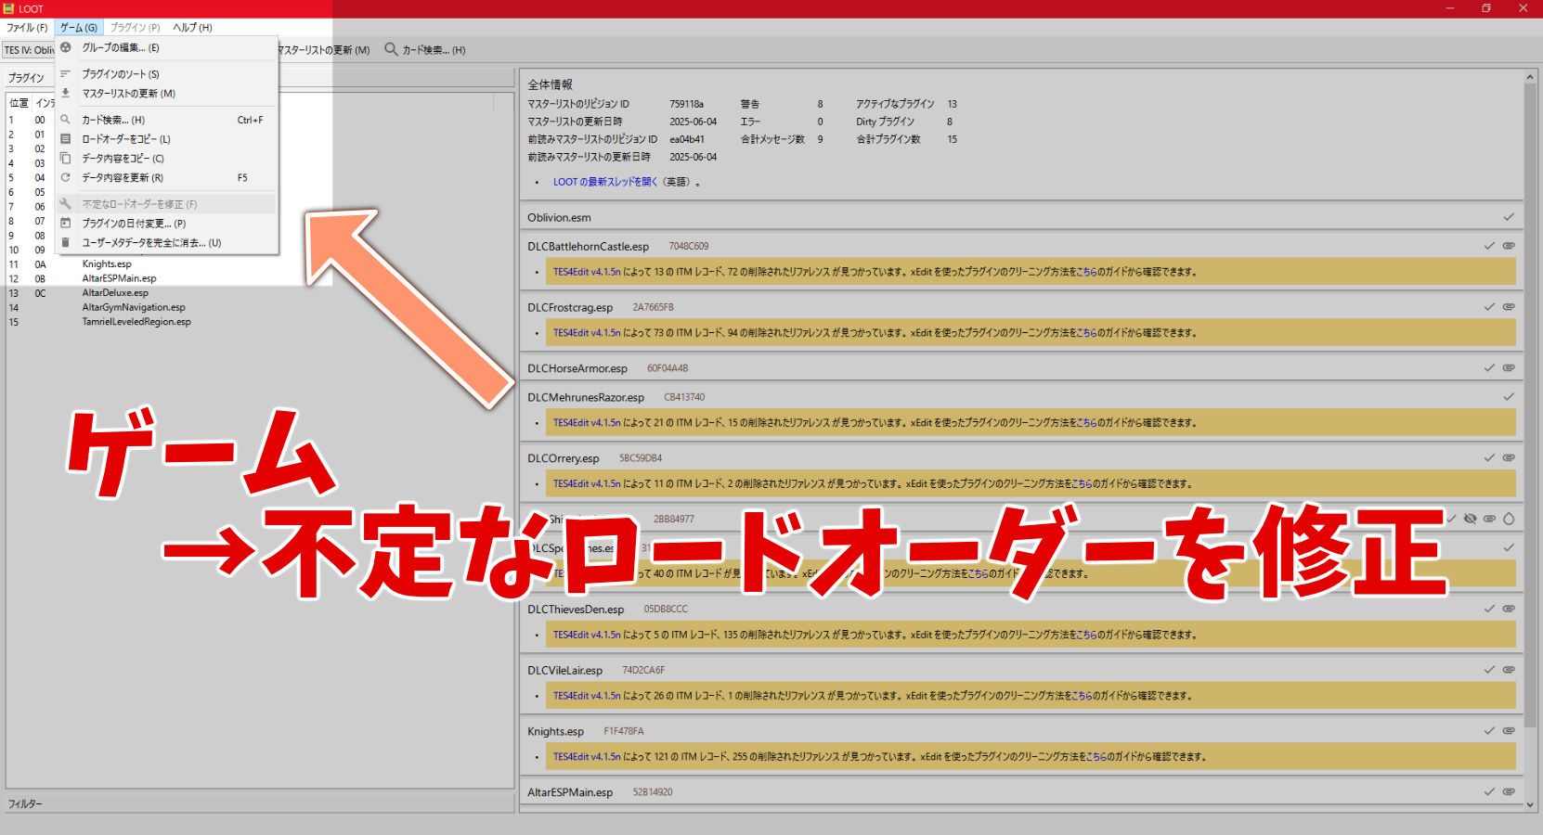Select AltarESPMain.esp in the plugin list
The image size is (1543, 835).
pyautogui.click(x=119, y=278)
